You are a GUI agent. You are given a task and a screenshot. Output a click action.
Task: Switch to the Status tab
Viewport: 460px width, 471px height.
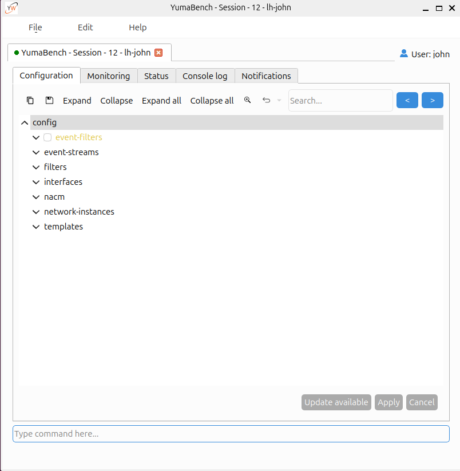coord(156,76)
